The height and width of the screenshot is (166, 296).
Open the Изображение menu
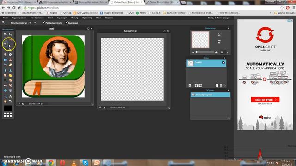[x=37, y=18]
